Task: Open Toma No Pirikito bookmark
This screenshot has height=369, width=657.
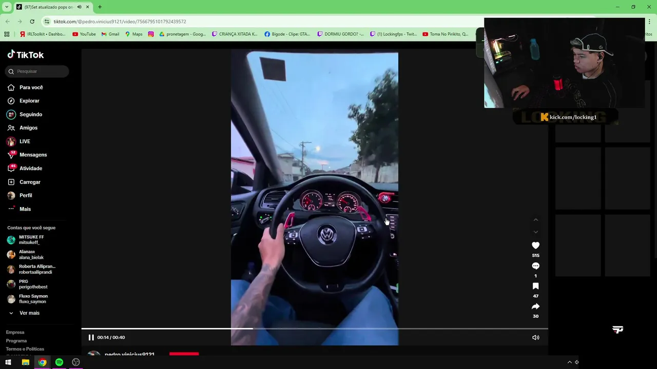Action: pyautogui.click(x=446, y=34)
